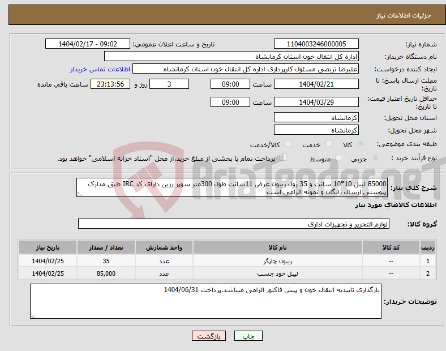This screenshot has width=446, height=351.
Task: Toggle the اسناد خزانه اسلامی payment checkbox
Action: pos(284,157)
